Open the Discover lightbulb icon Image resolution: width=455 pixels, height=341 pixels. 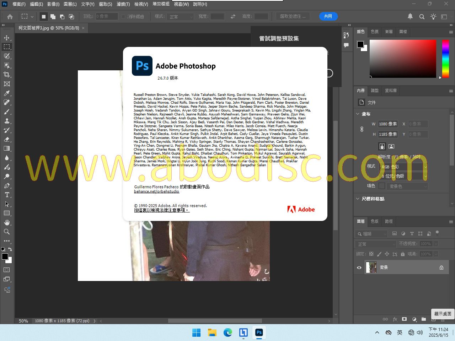(433, 16)
